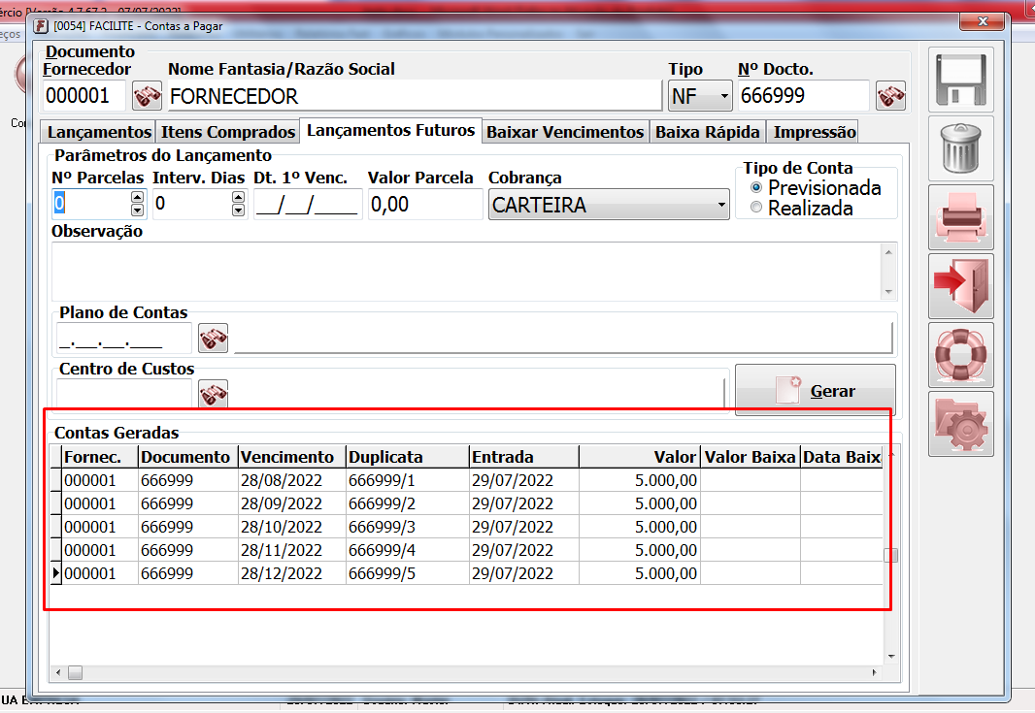Decrease Interv. Dias with down spinner

tap(238, 211)
